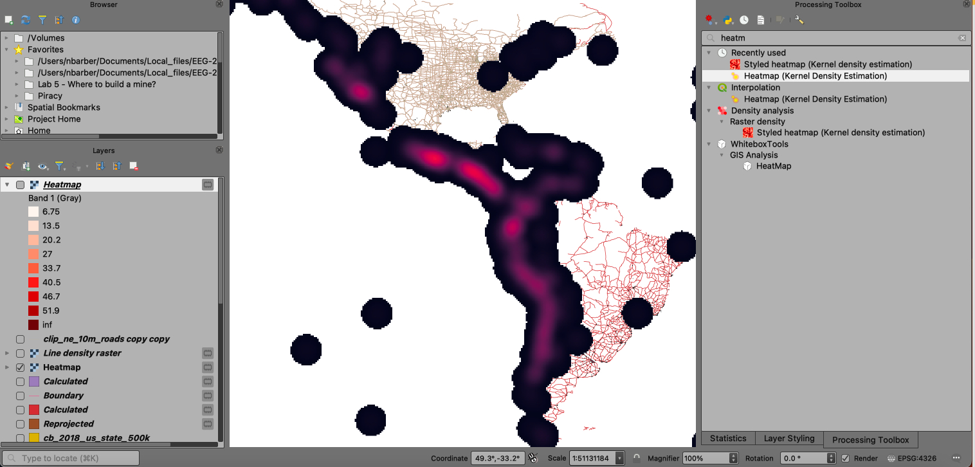Image resolution: width=975 pixels, height=467 pixels.
Task: Click manage map themes eye icon
Action: click(42, 166)
